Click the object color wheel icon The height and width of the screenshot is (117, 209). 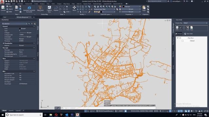click(x=120, y=6)
